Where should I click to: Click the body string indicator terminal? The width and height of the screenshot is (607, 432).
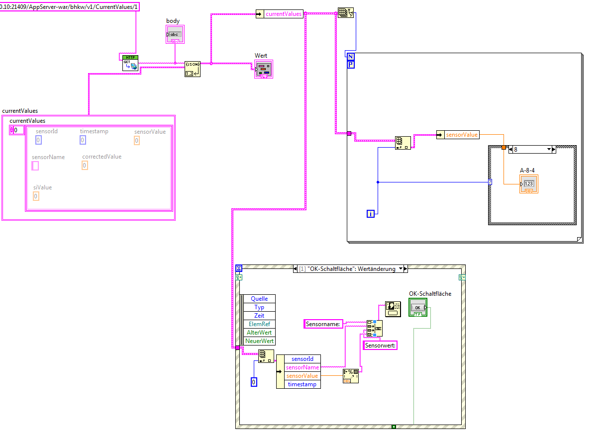click(175, 35)
